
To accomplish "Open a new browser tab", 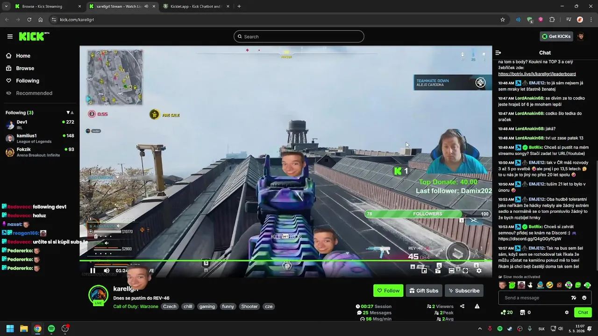I will pos(239,7).
